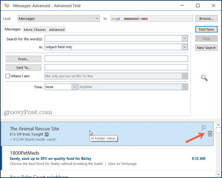Viewport: 222px width, 178px height.
Task: Click the 5:12 AM received time
Action: tap(198, 158)
